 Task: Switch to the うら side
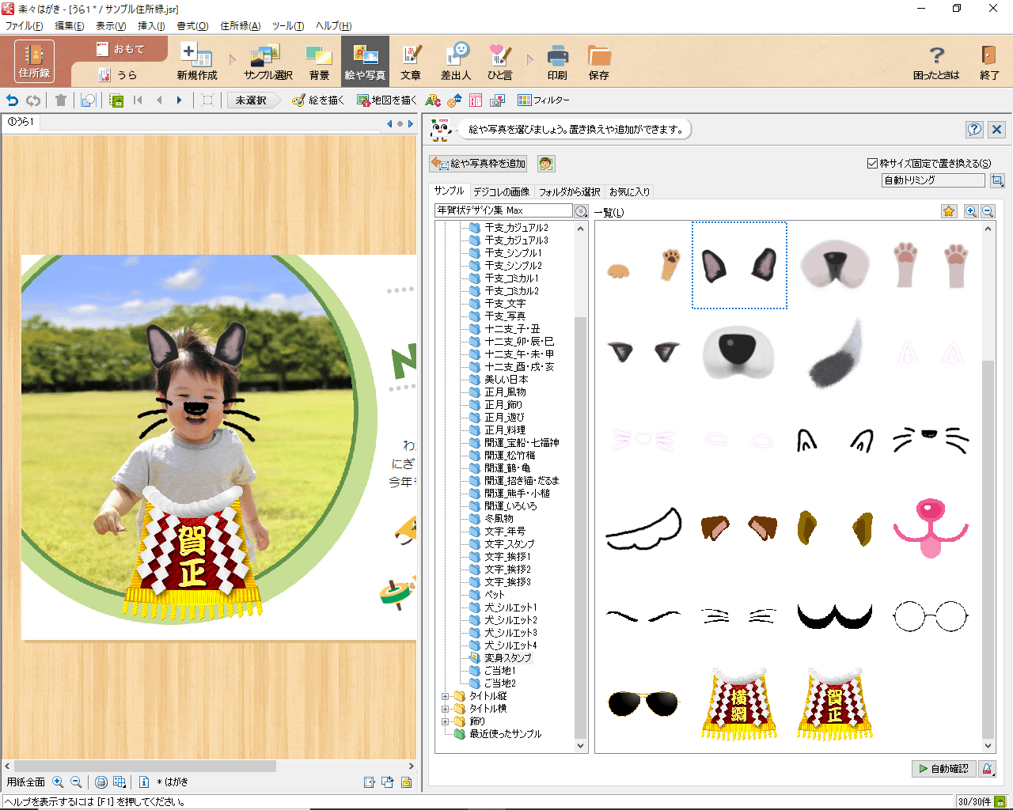click(119, 74)
